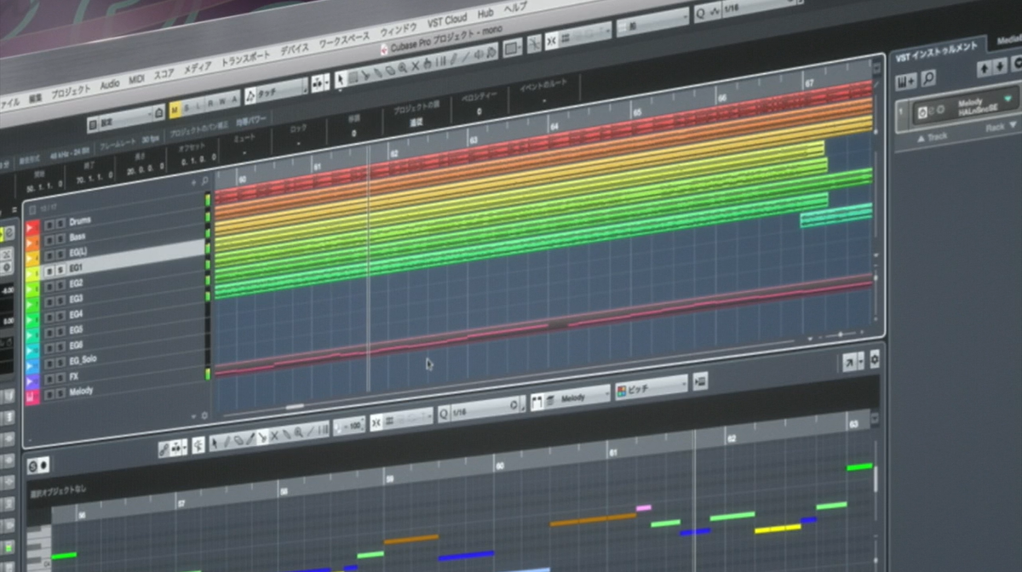This screenshot has height=572, width=1022.
Task: Select the arrow Object Selection tool in top toolbar
Action: tap(342, 78)
